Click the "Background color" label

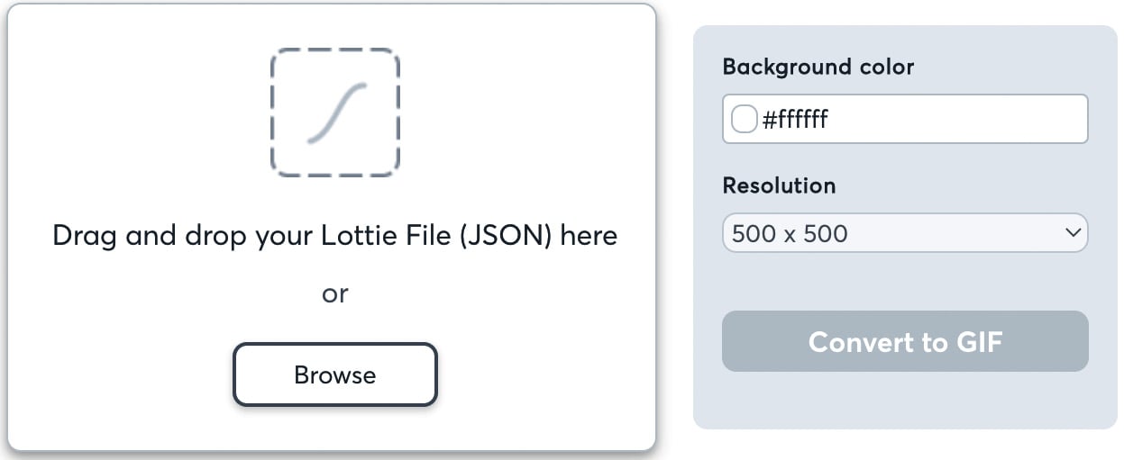click(x=818, y=67)
